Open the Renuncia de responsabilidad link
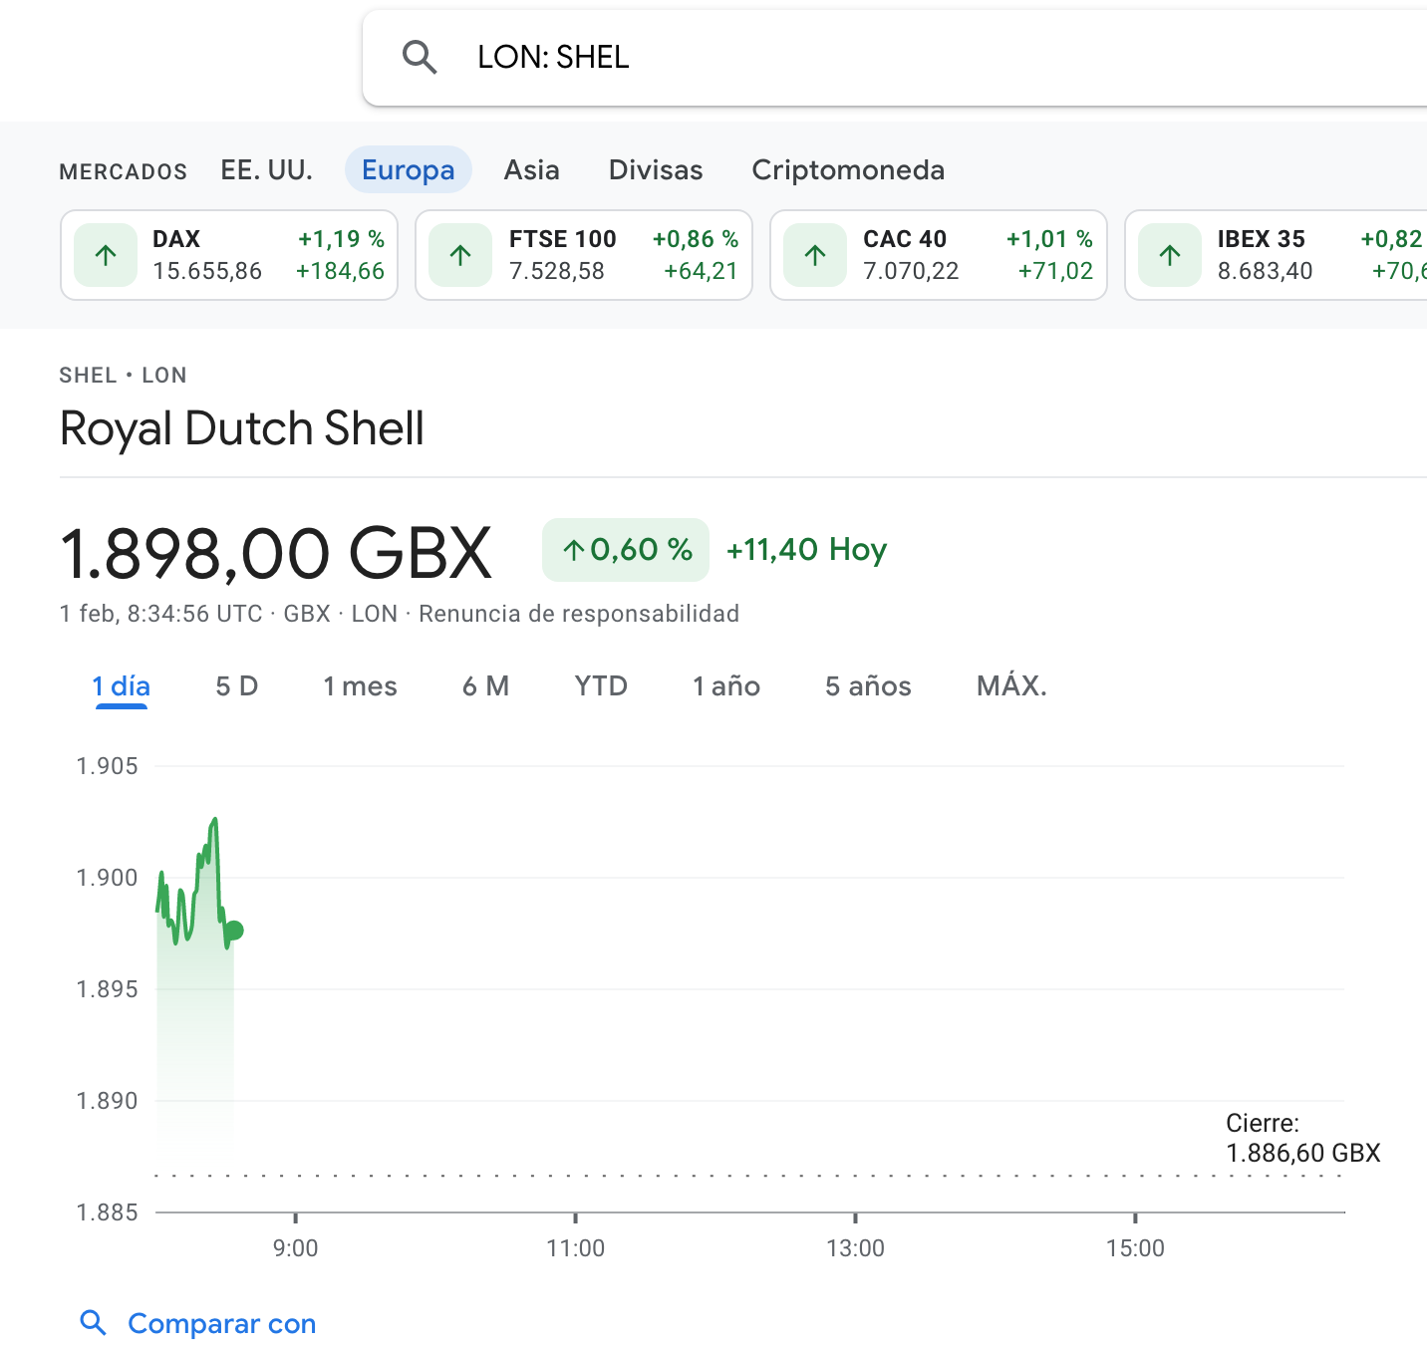The image size is (1427, 1345). (x=578, y=614)
